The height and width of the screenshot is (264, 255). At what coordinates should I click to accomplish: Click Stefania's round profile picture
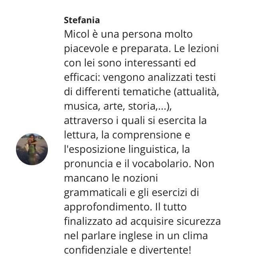32,149
